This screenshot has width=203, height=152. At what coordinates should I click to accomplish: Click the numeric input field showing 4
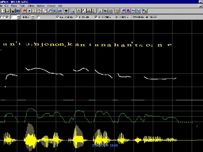pos(14,17)
